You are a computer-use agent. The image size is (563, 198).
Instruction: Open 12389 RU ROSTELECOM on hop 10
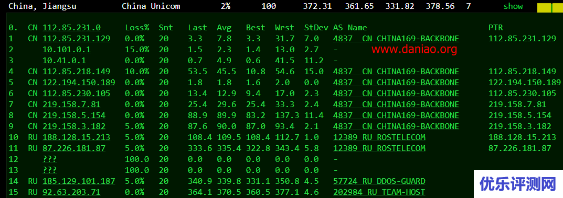379,137
